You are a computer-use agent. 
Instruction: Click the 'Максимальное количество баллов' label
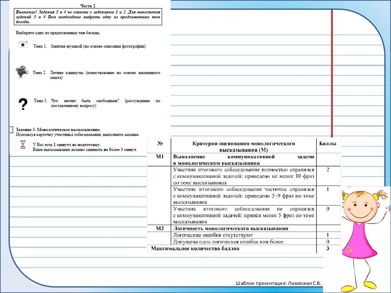coord(195,248)
